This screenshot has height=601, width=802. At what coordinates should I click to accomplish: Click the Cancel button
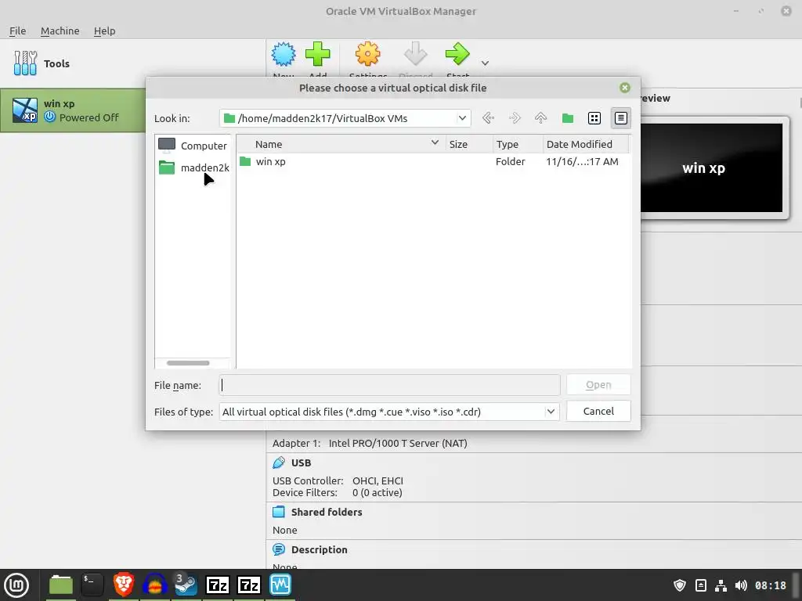(598, 411)
